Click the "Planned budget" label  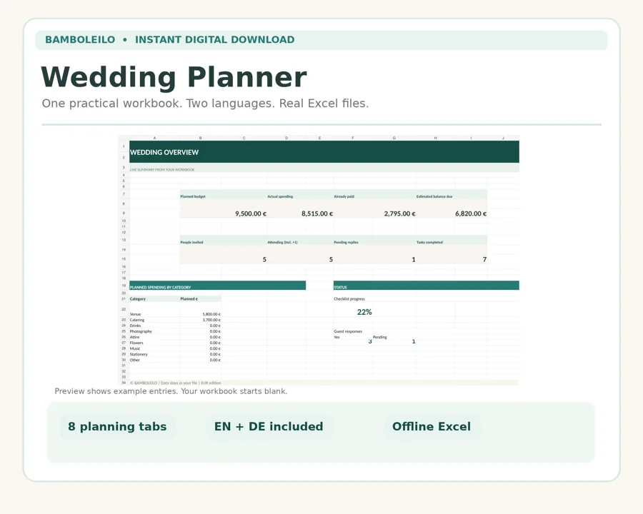193,196
